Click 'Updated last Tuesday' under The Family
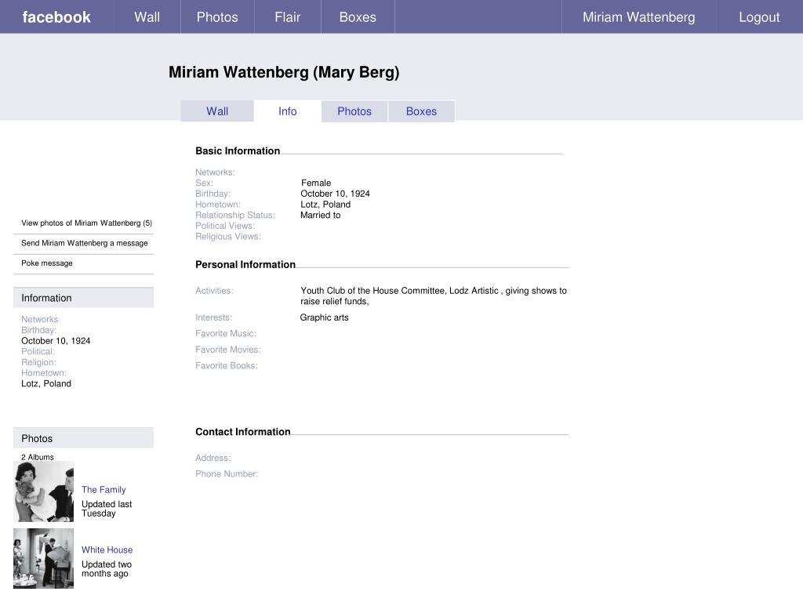This screenshot has width=803, height=602. point(107,509)
